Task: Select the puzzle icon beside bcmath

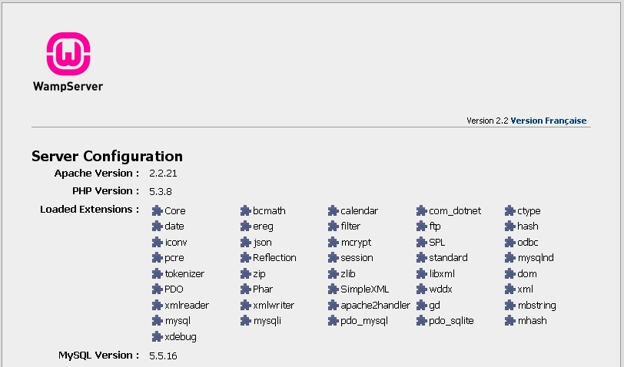Action: (246, 210)
